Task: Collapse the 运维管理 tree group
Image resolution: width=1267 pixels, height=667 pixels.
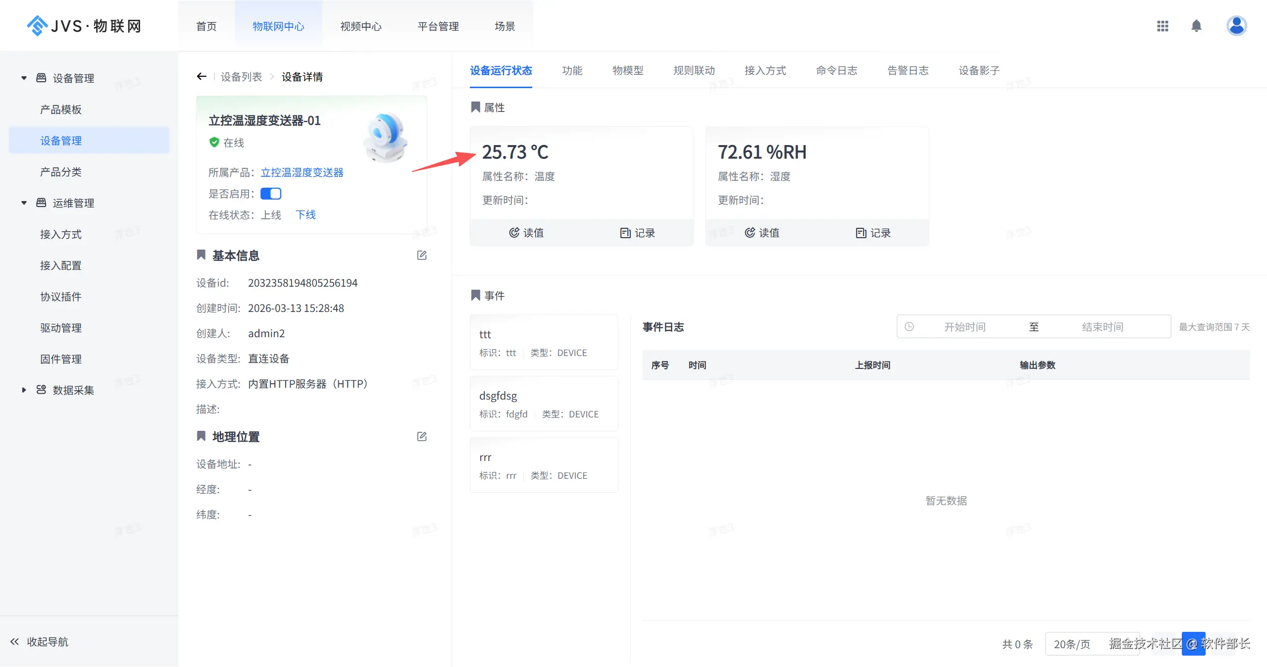Action: coord(24,203)
